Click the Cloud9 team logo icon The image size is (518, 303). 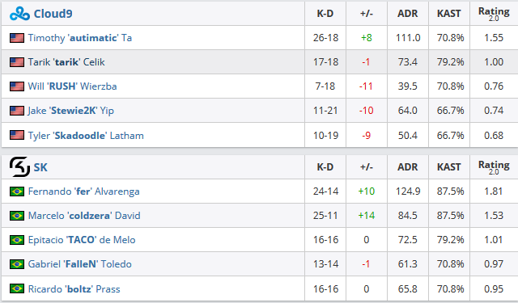coord(19,14)
